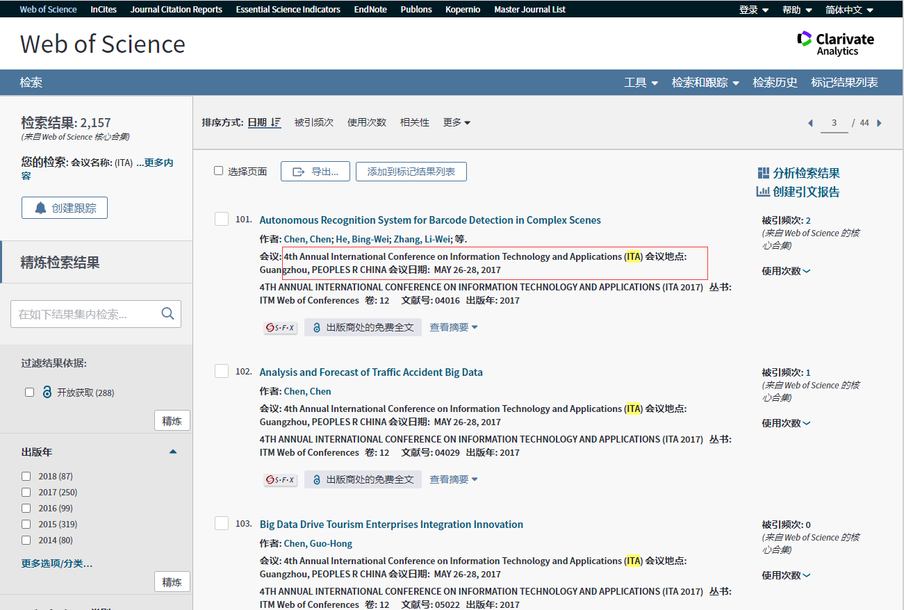
Task: Open Master Journal List
Action: 529,10
